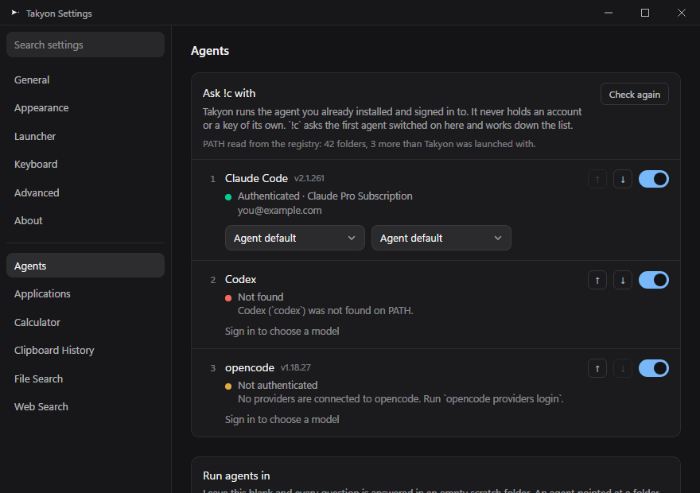Viewport: 700px width, 493px height.
Task: Open first Agent default dropdown for Claude Code
Action: tap(294, 238)
